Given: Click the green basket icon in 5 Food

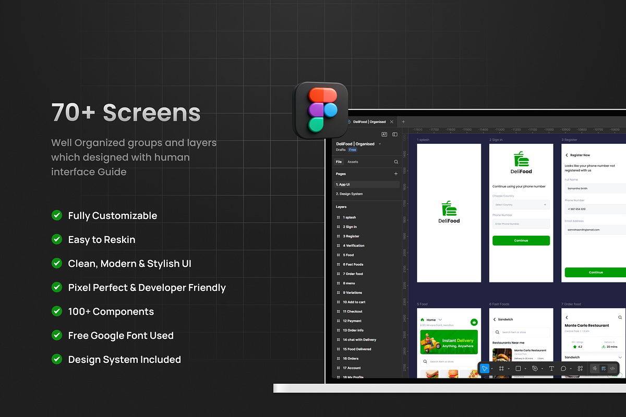Looking at the screenshot, I should pyautogui.click(x=474, y=322).
